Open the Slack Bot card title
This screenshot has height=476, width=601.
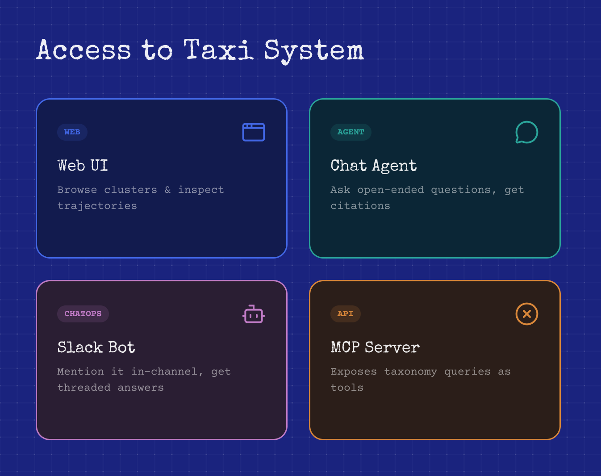click(x=96, y=347)
